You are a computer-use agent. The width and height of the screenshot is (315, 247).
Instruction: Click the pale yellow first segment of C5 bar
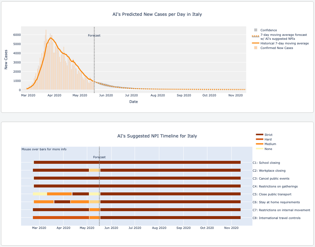point(40,194)
